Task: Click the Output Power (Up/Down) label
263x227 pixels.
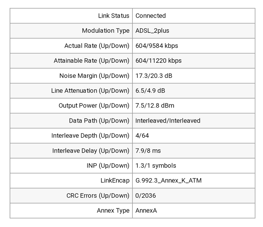Action: [x=94, y=106]
